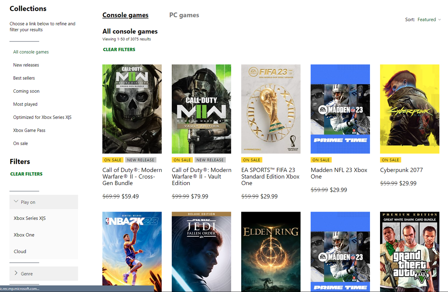448x292 pixels.
Task: Click the $59.49 Cross-Gen Bundle price
Action: tap(131, 196)
